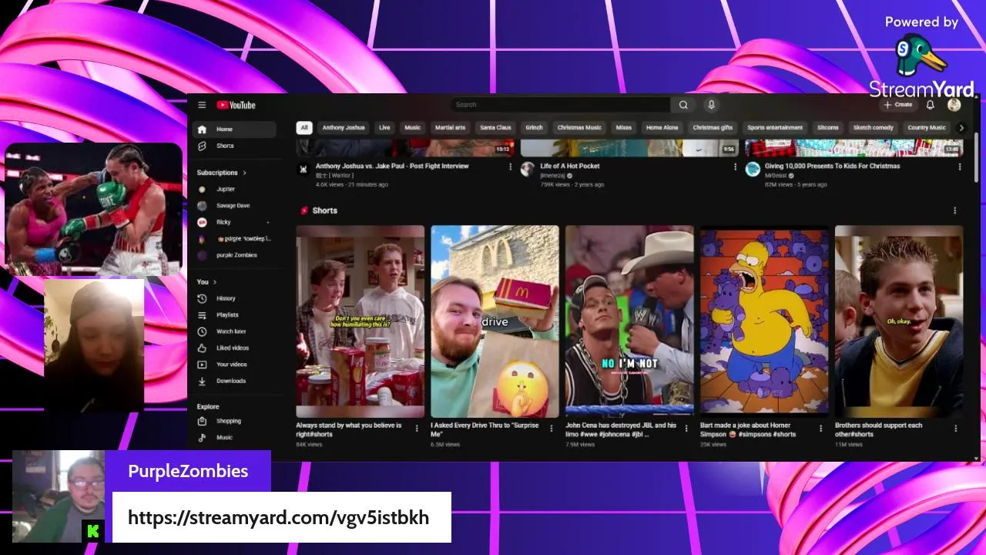
Task: Expand the Subscriptions section
Action: point(222,173)
